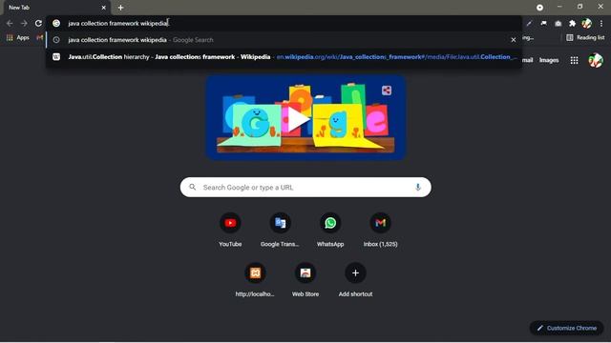Click the chat bubble extension icon
Screen dimensions: 611x343
click(x=543, y=23)
